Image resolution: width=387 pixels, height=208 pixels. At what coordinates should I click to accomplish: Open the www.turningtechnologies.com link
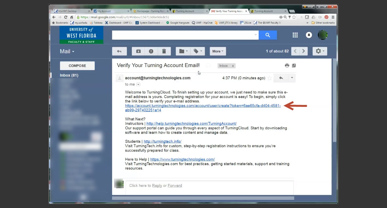tap(182, 159)
